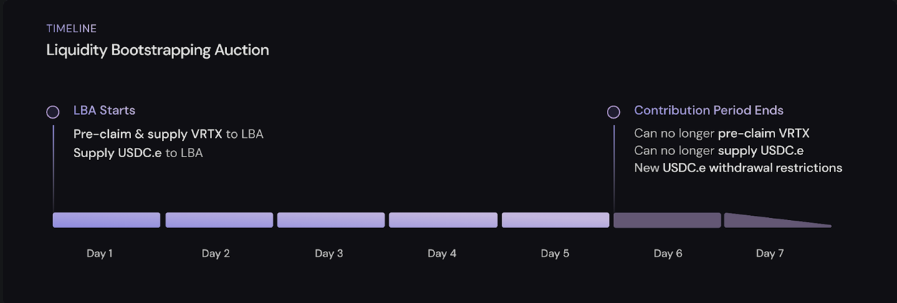Click the Liquidity Bootstrapping Auction title
This screenshot has width=897, height=303.
click(158, 50)
